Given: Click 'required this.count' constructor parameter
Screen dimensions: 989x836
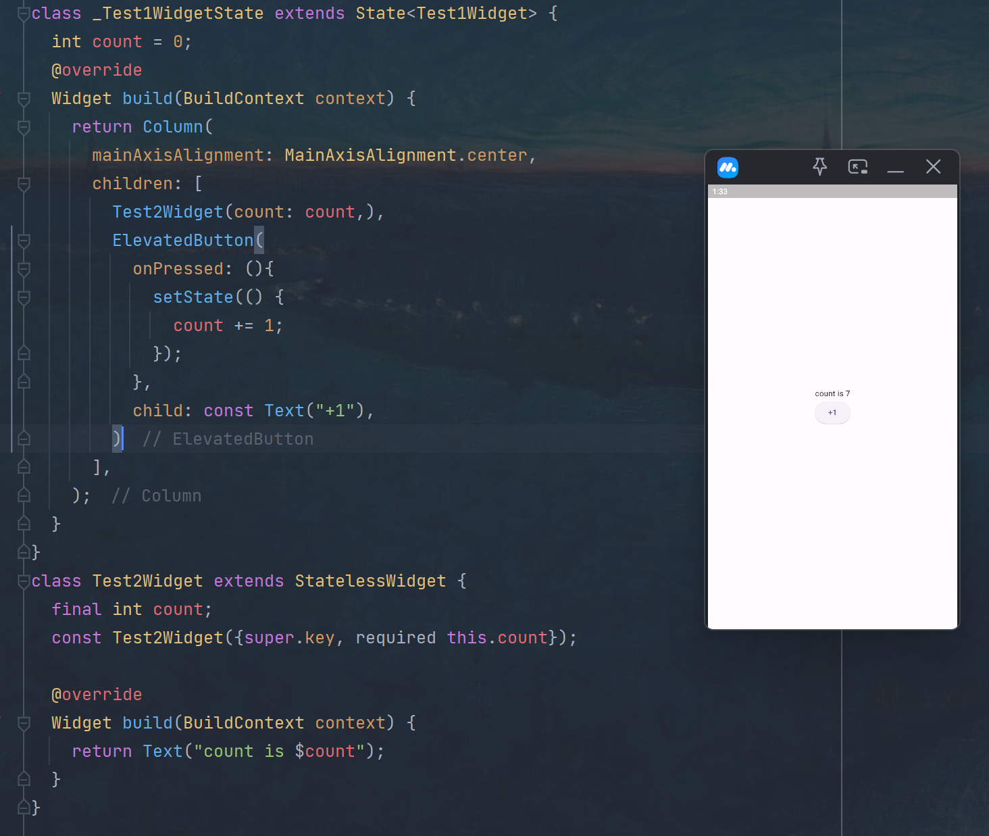Looking at the screenshot, I should tap(451, 638).
